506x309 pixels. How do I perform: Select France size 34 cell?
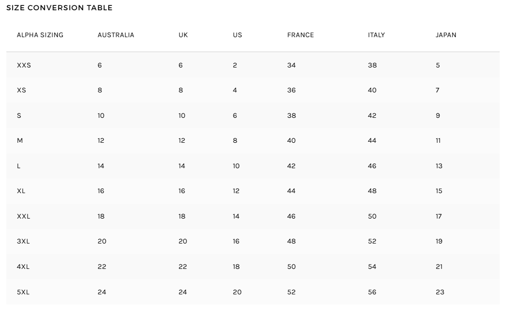(292, 65)
